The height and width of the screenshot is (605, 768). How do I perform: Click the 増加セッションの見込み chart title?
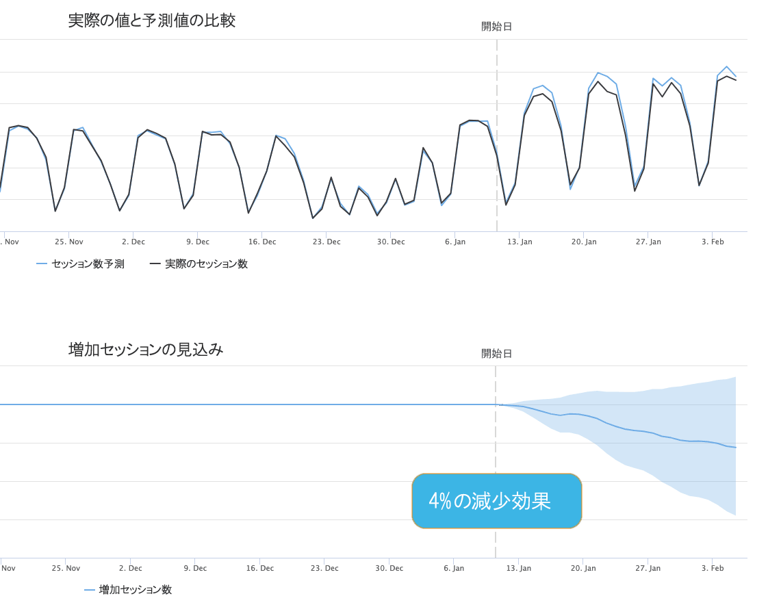[x=146, y=350]
